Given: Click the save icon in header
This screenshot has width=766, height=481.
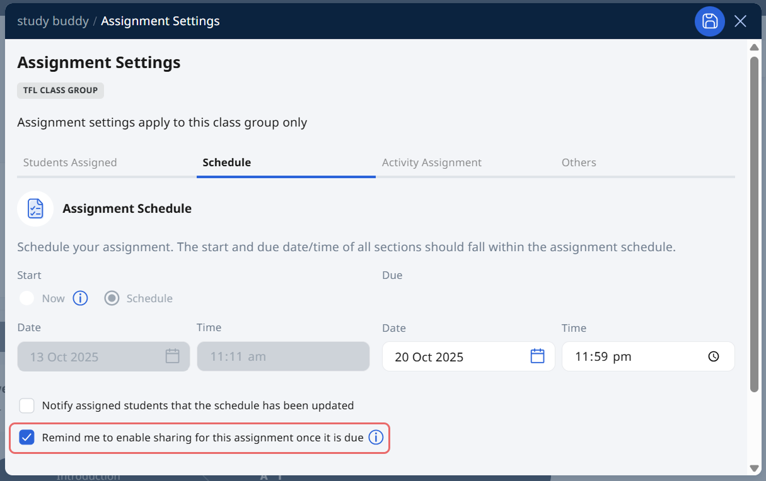Looking at the screenshot, I should tap(710, 21).
